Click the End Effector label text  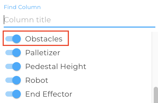click(49, 94)
